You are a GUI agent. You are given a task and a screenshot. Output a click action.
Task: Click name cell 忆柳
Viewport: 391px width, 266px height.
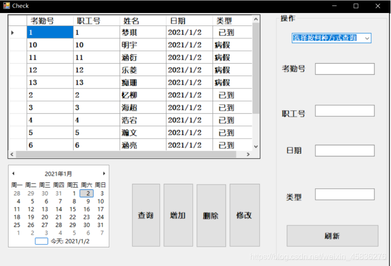point(143,95)
